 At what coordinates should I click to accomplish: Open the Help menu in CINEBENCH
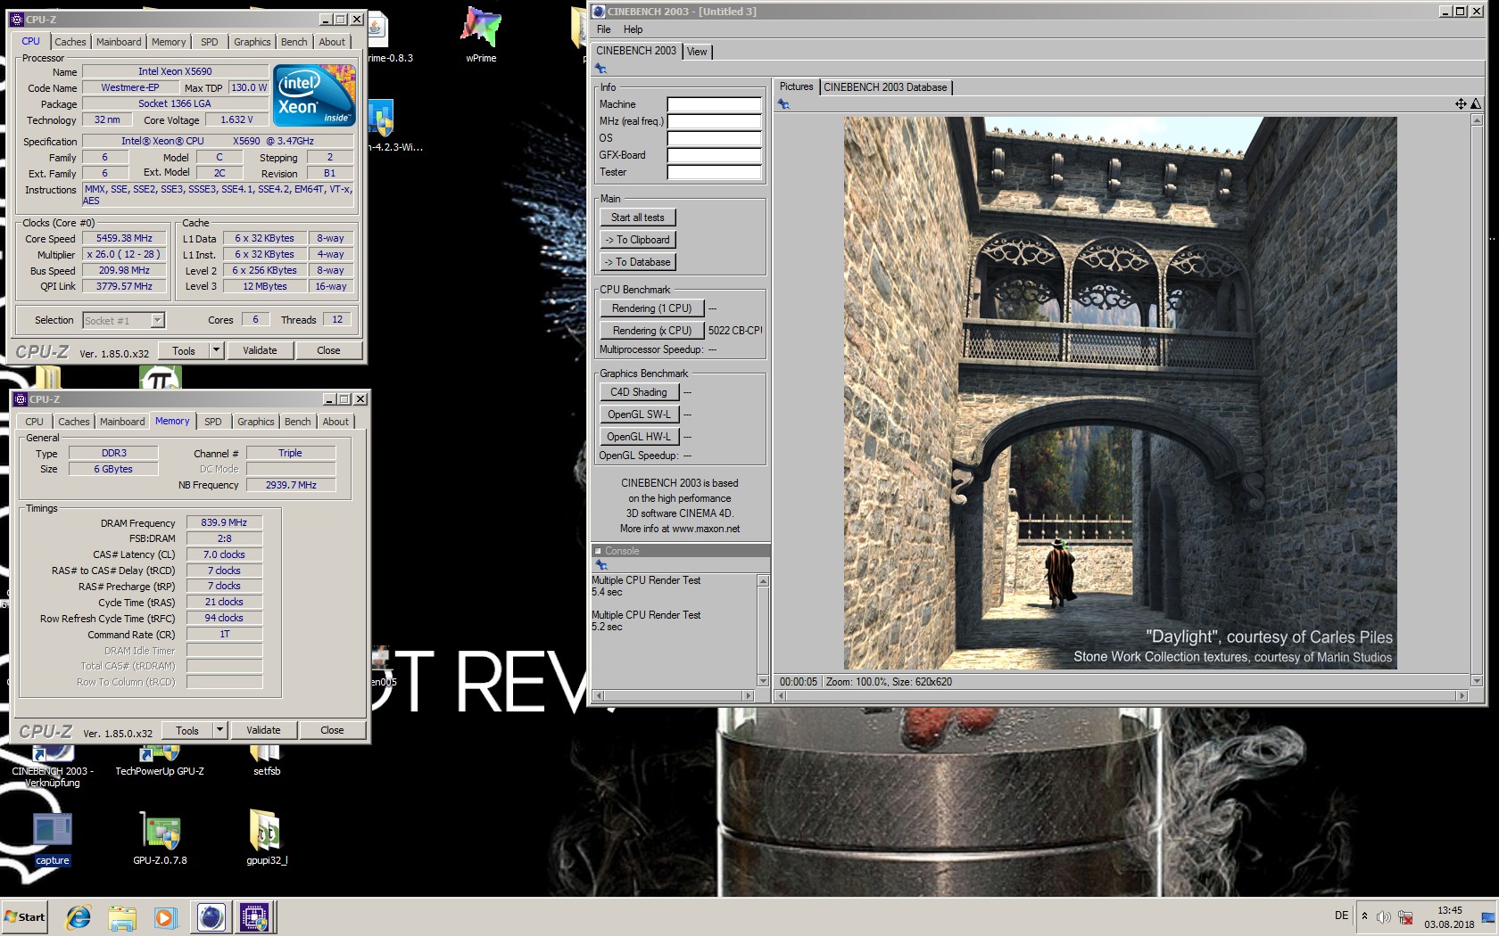coord(633,29)
